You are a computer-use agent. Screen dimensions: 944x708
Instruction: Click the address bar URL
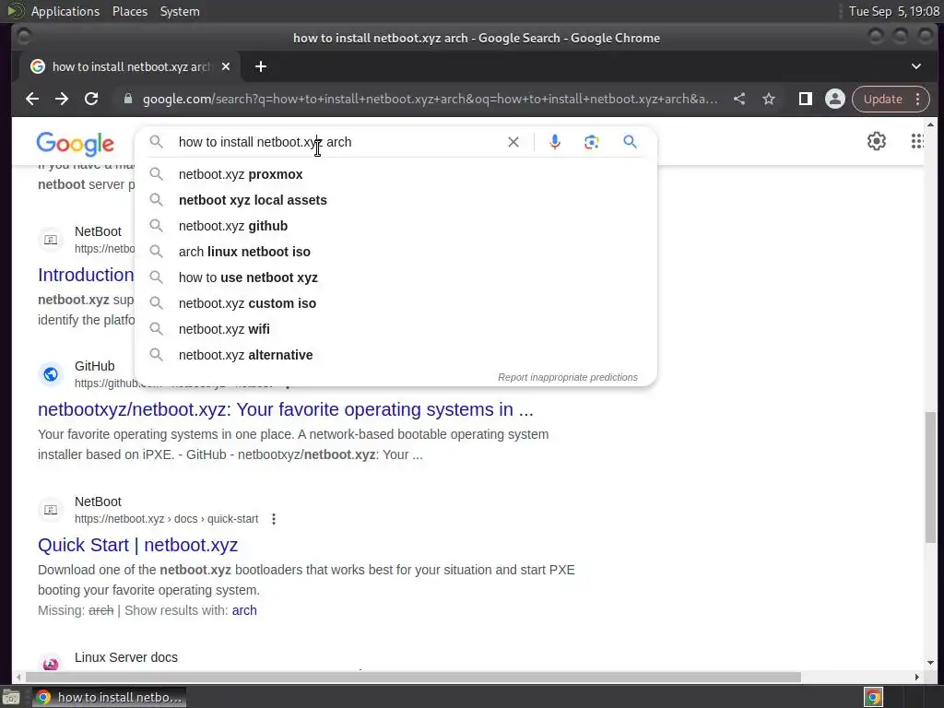pos(430,99)
